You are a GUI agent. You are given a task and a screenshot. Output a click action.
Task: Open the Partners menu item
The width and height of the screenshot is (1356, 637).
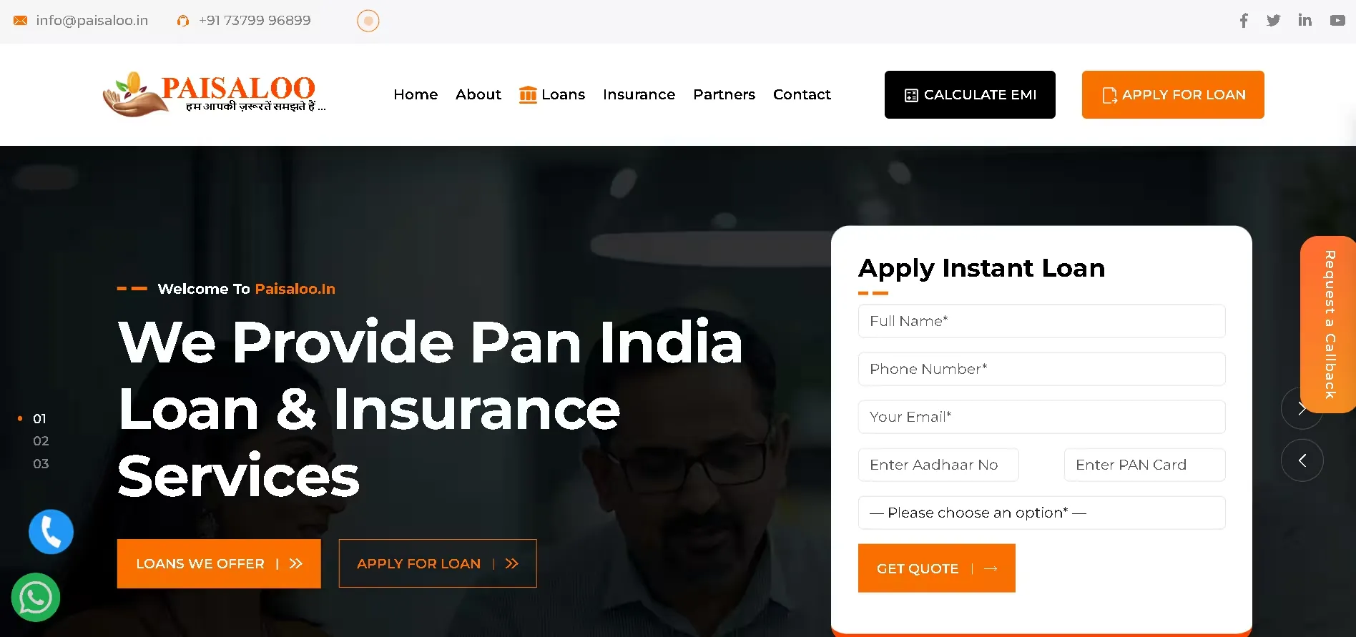point(724,94)
